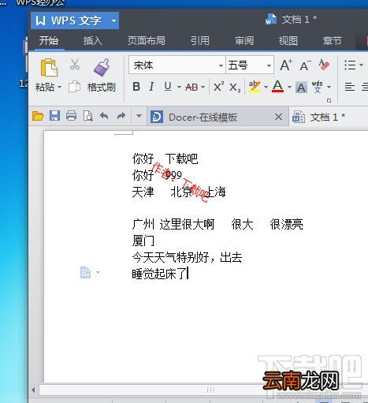The width and height of the screenshot is (368, 403).
Task: Click the bullet list icon
Action: pos(350,65)
